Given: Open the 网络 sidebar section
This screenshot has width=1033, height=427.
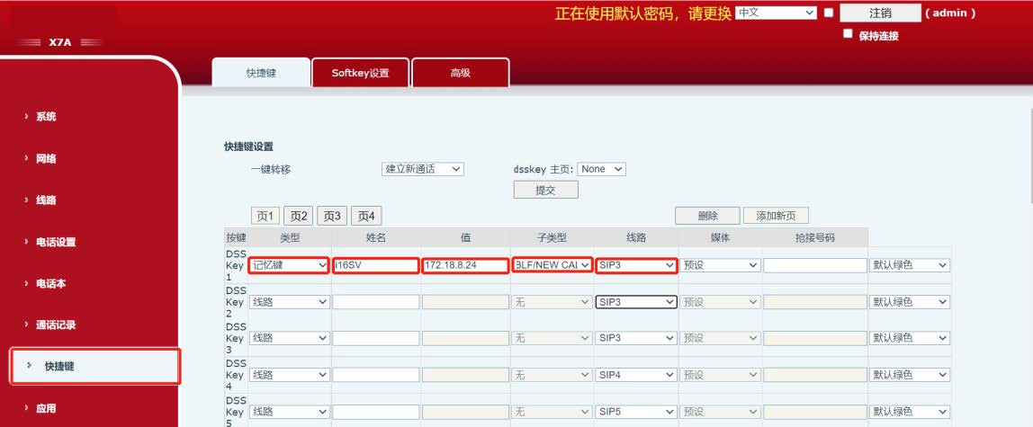Looking at the screenshot, I should click(x=46, y=158).
